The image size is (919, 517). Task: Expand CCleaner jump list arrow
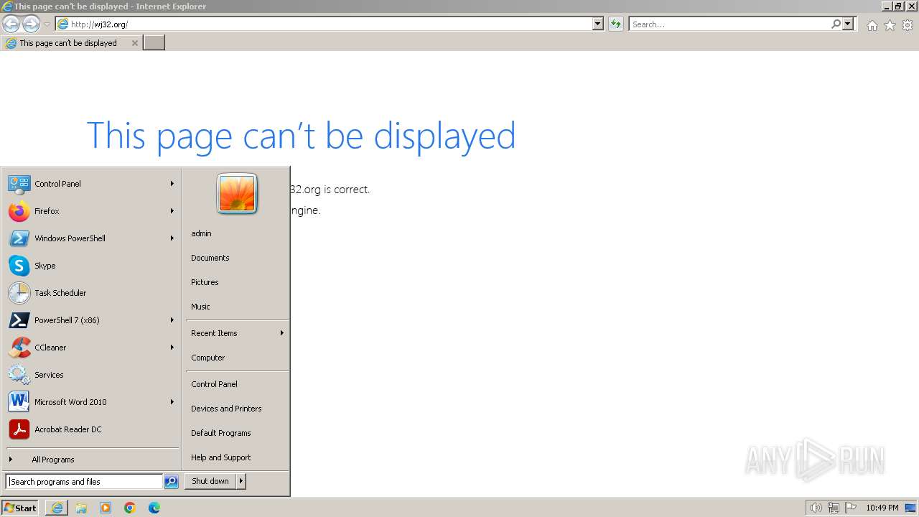[172, 348]
